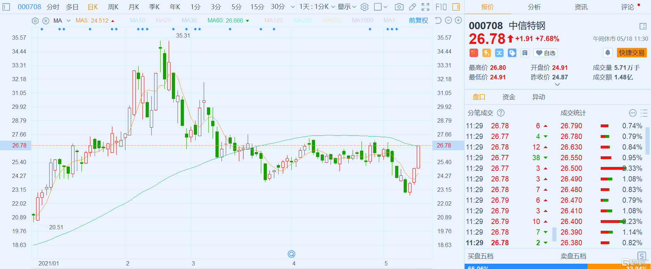Open the 前复权 adjustment selector
Screen dimensions: 651x269
(x=419, y=21)
